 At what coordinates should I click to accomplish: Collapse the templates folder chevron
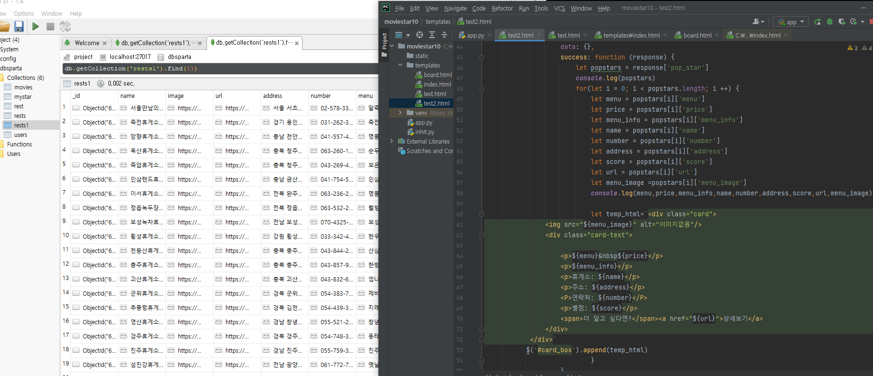point(400,65)
